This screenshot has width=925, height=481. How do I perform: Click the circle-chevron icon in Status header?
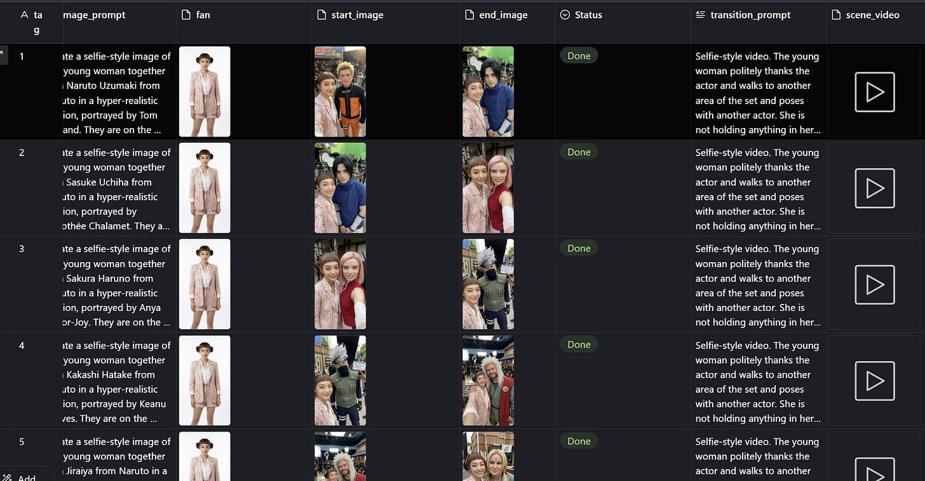coord(565,15)
